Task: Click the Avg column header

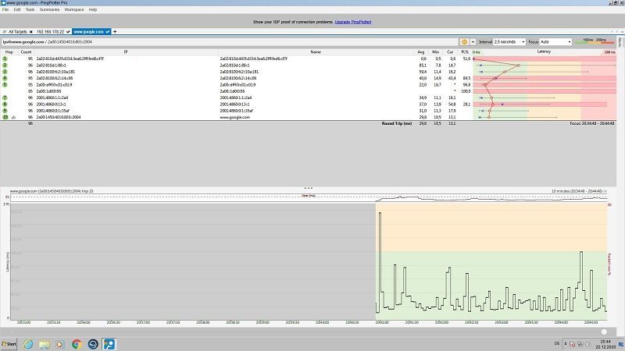Action: click(421, 52)
